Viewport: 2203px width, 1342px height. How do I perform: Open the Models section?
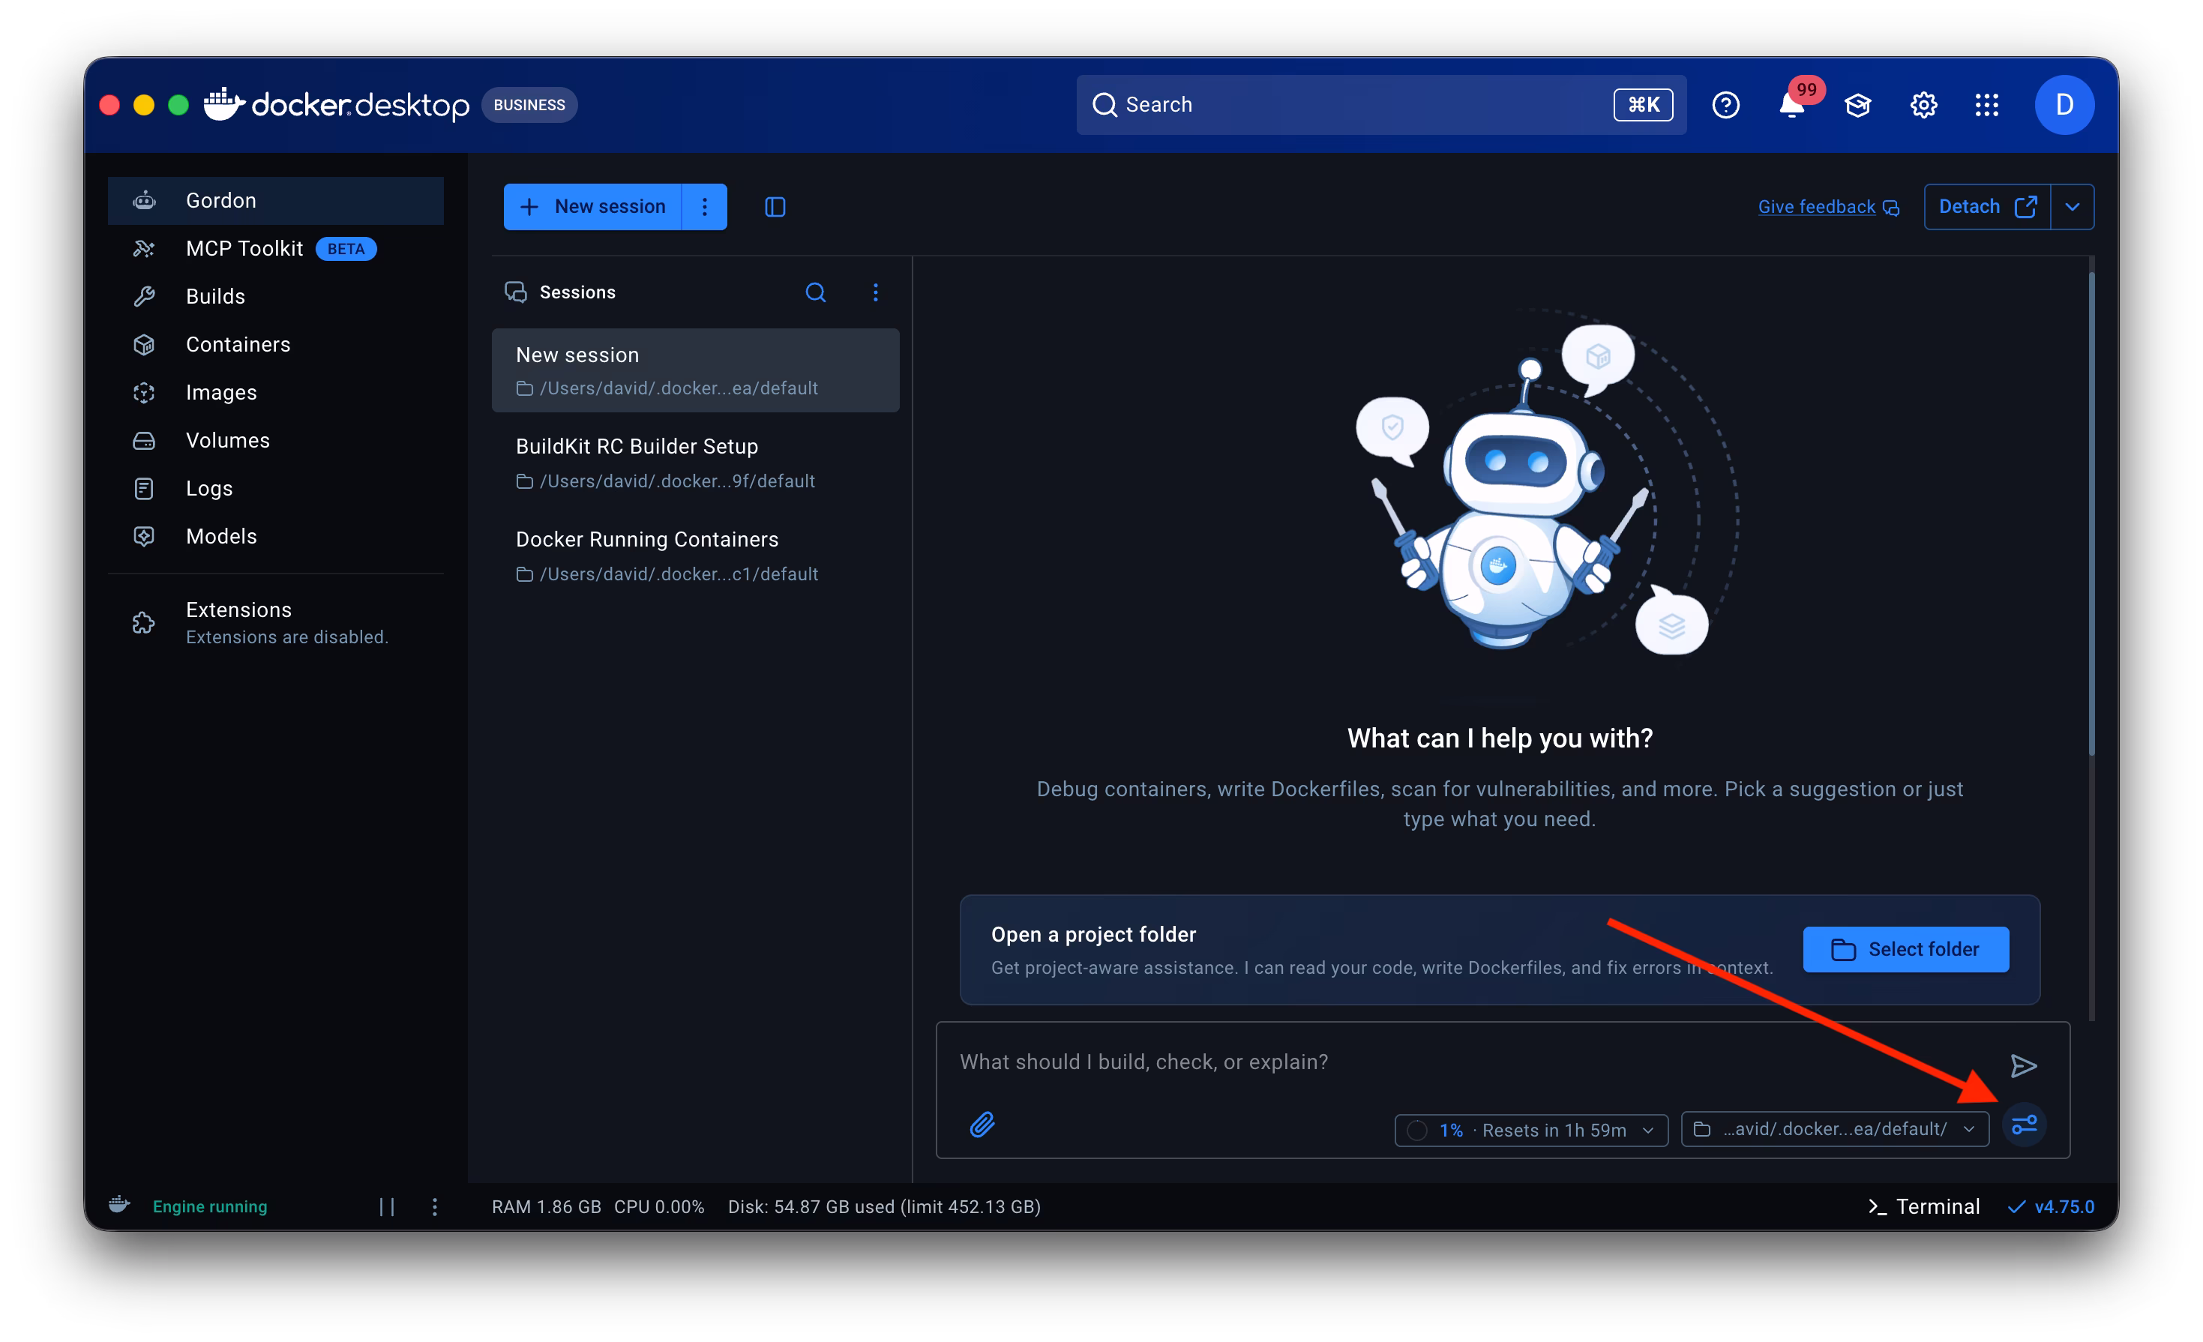pyautogui.click(x=275, y=537)
